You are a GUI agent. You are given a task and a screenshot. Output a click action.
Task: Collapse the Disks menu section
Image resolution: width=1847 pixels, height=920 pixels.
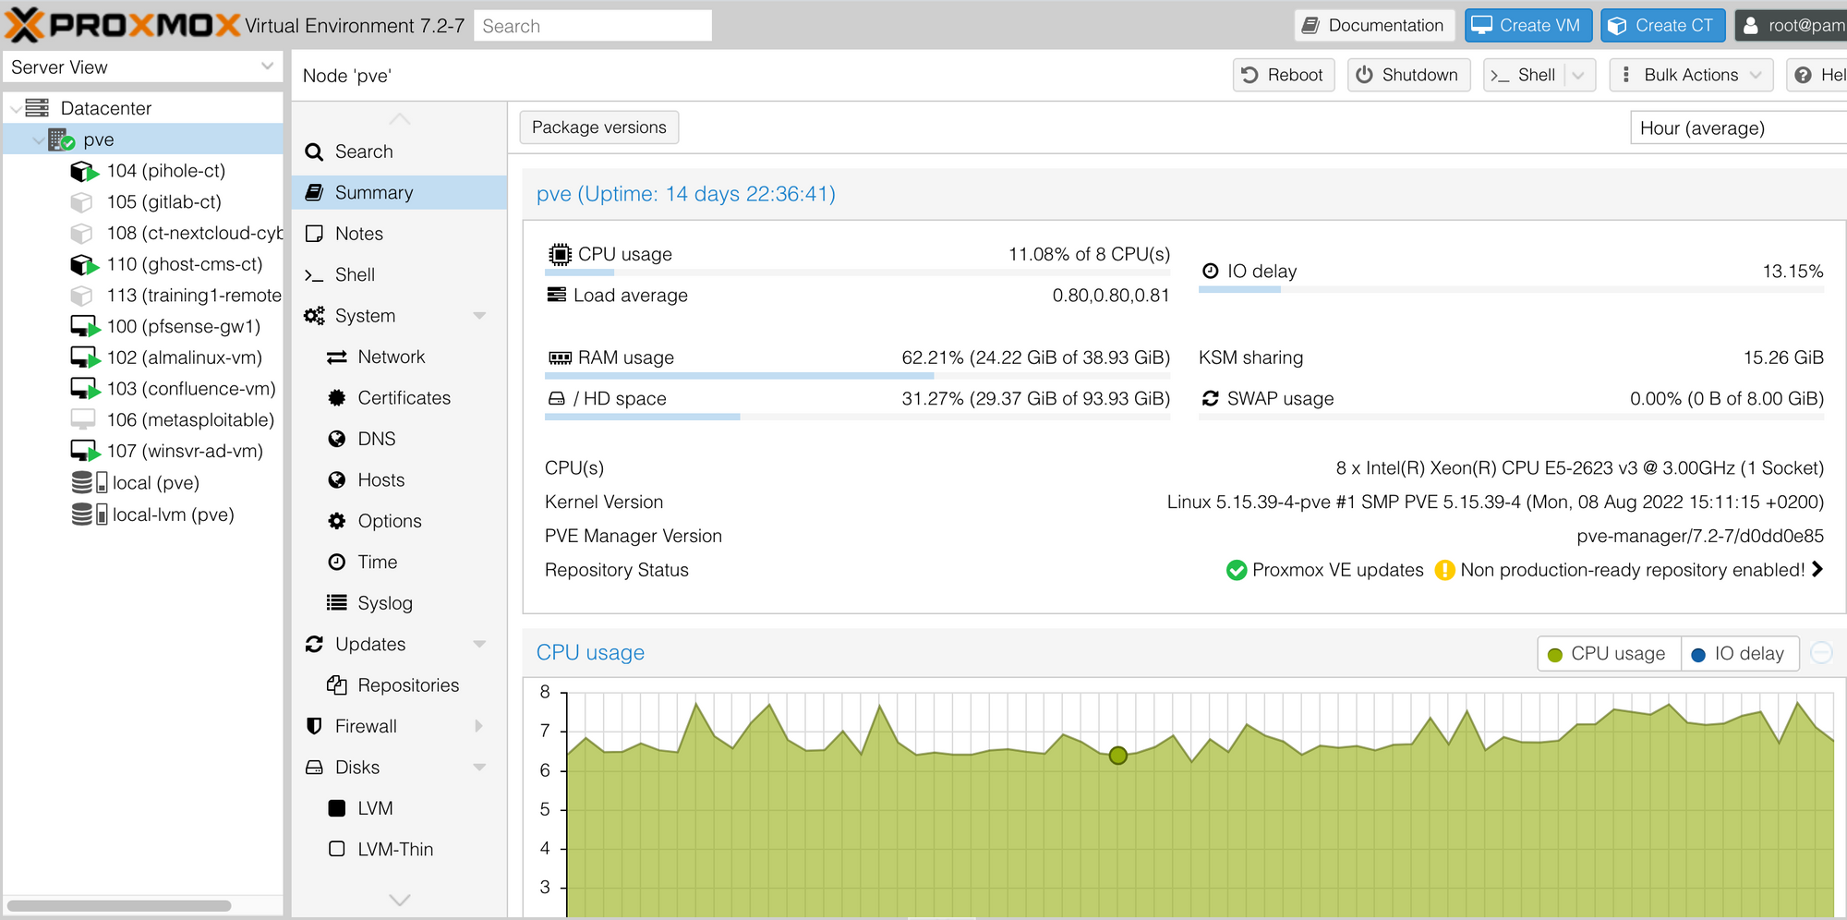pyautogui.click(x=479, y=767)
